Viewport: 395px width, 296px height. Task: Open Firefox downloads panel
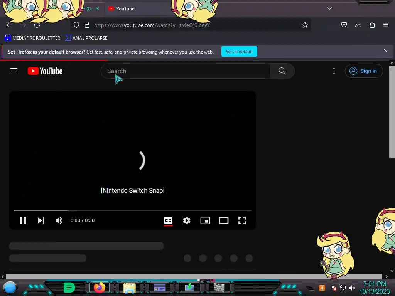(358, 25)
